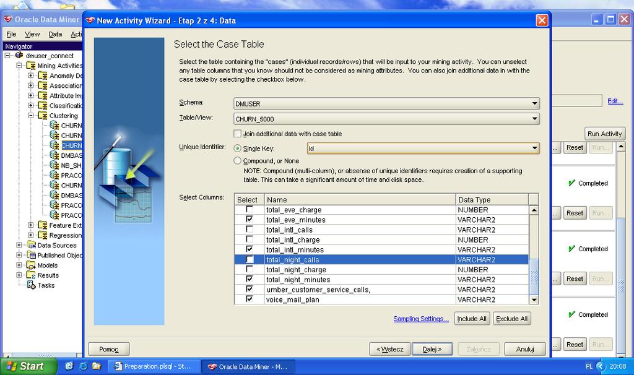The width and height of the screenshot is (634, 375).
Task: Click the column list scroll down arrow
Action: [x=534, y=300]
